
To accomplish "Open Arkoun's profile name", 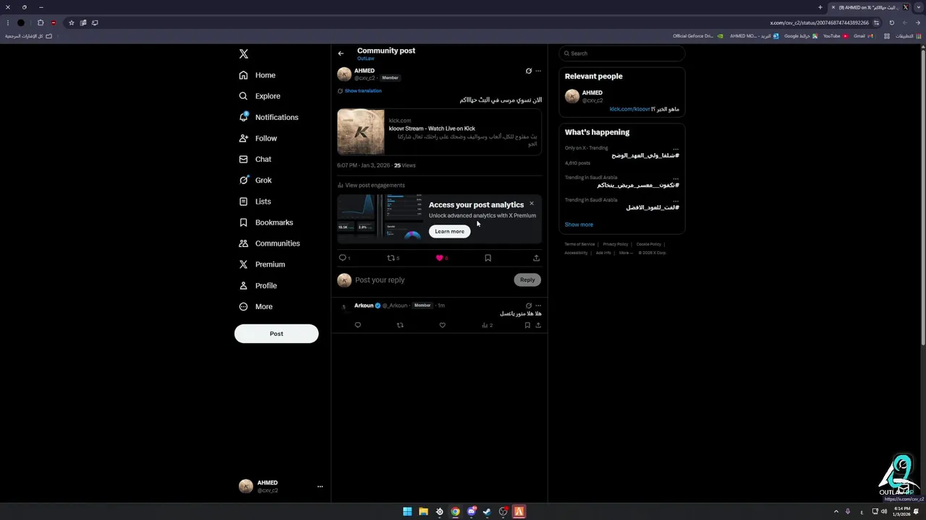I will click(364, 305).
